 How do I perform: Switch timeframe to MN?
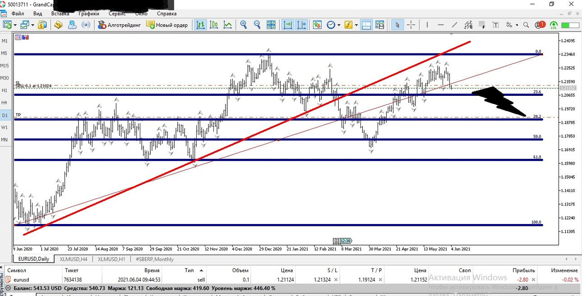[x=5, y=140]
